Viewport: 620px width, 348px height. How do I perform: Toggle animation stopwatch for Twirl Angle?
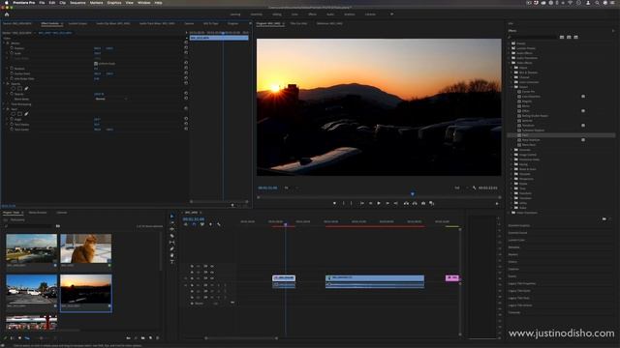[x=12, y=119]
